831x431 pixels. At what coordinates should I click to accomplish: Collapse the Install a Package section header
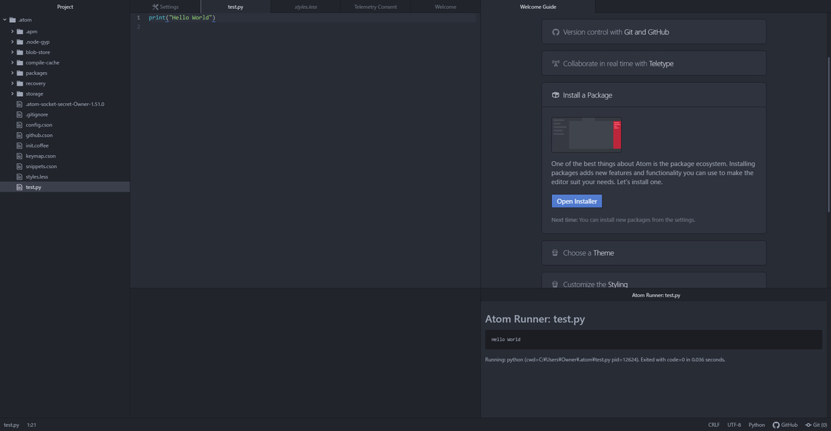point(654,95)
